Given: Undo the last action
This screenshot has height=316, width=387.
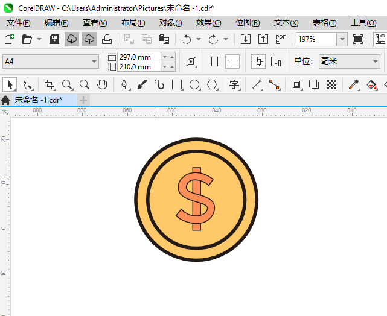Looking at the screenshot, I should pos(187,39).
